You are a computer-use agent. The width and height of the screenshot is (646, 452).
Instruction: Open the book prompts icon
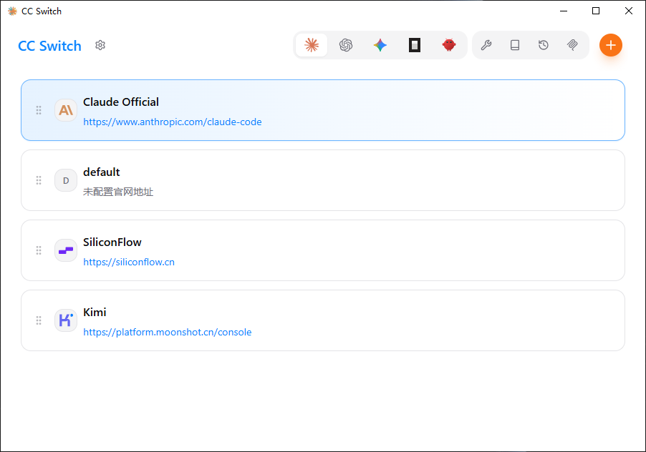click(515, 45)
